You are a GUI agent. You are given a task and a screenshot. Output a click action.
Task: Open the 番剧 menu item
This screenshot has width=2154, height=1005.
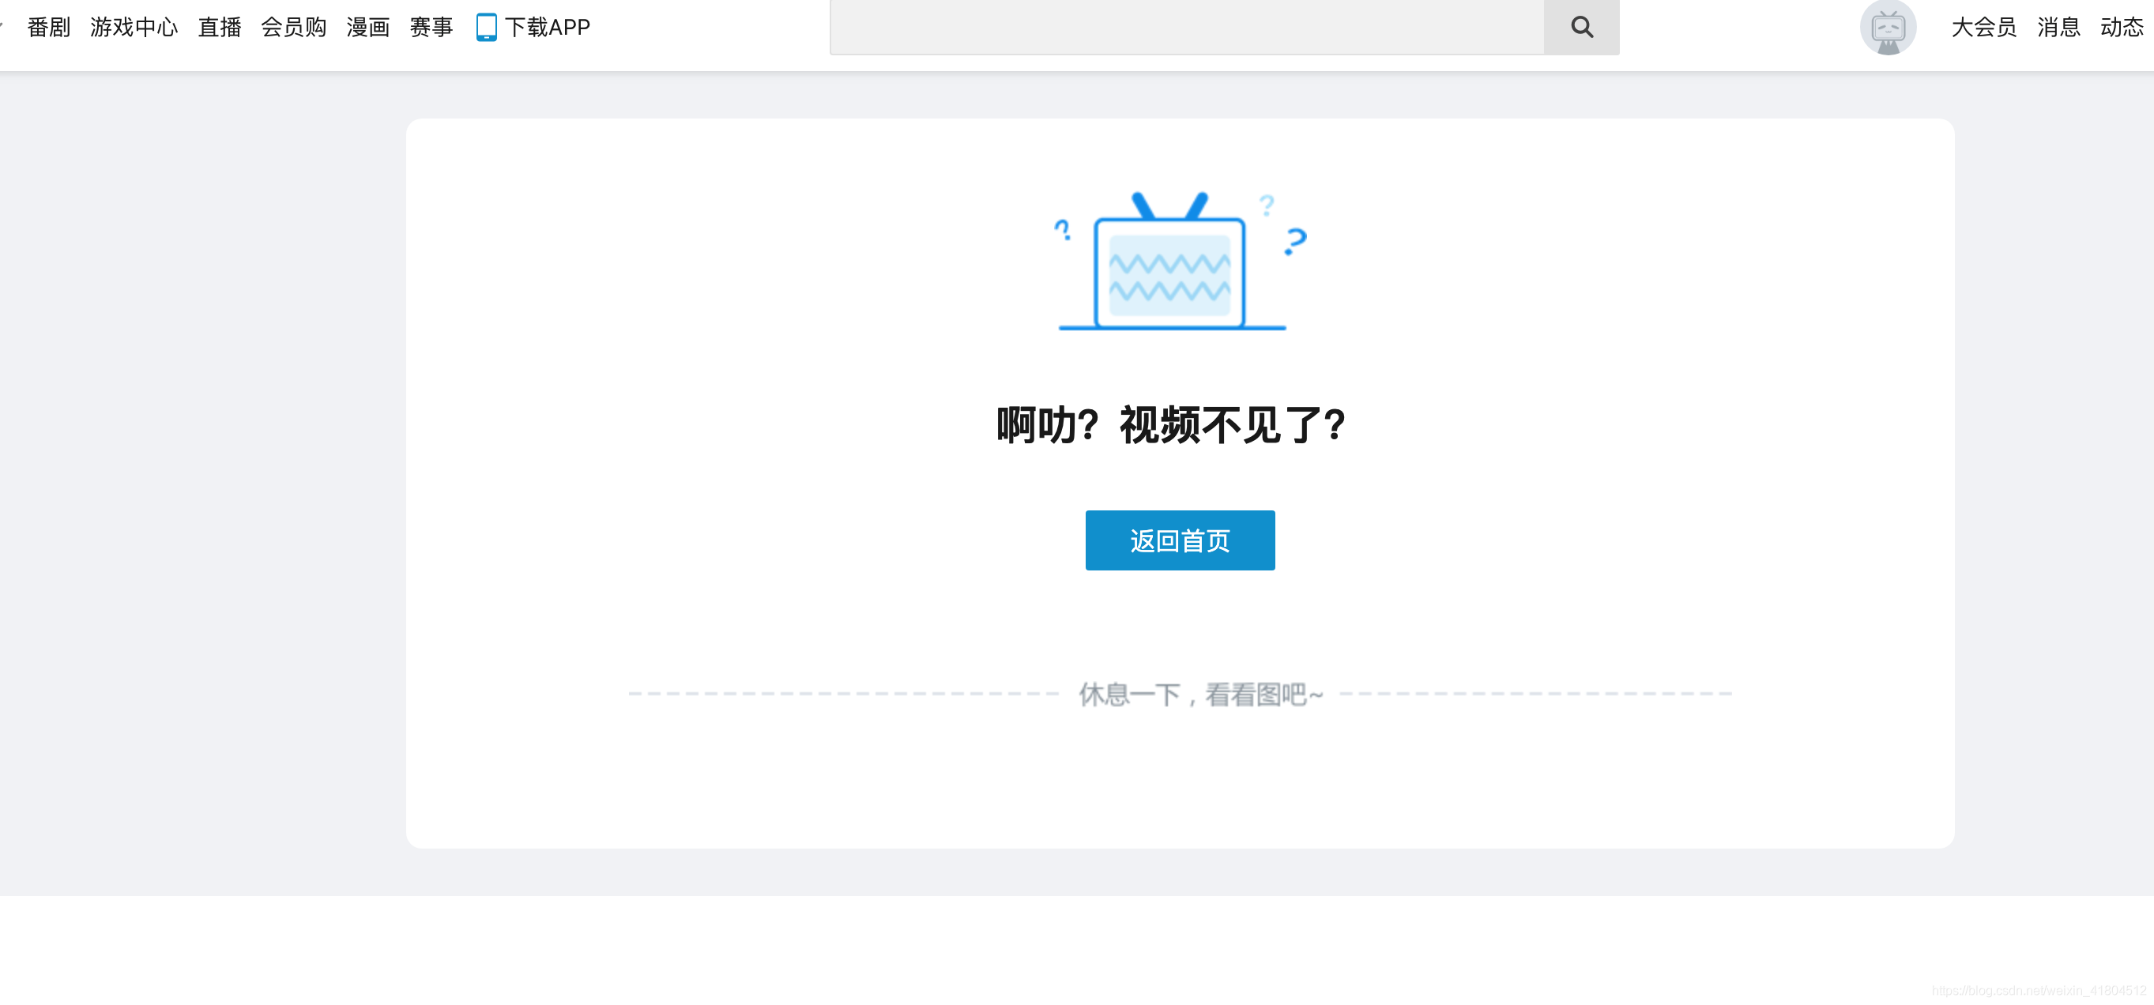(x=48, y=27)
